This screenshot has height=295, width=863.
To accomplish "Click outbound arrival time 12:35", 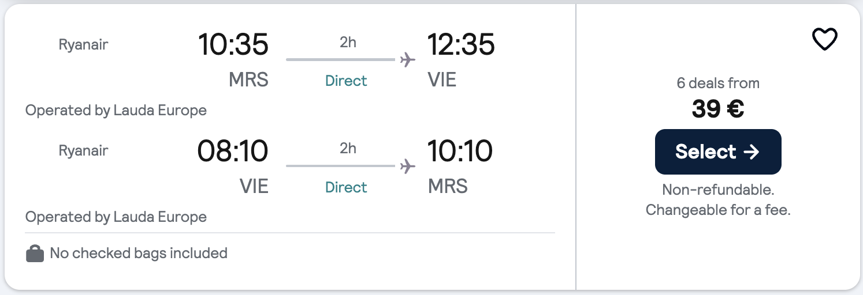I will [460, 44].
